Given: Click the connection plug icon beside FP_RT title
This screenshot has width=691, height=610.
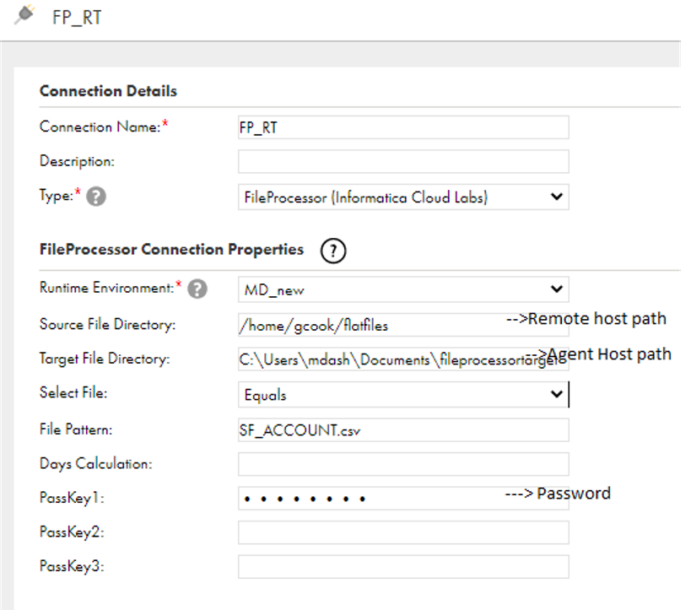Looking at the screenshot, I should pyautogui.click(x=24, y=14).
